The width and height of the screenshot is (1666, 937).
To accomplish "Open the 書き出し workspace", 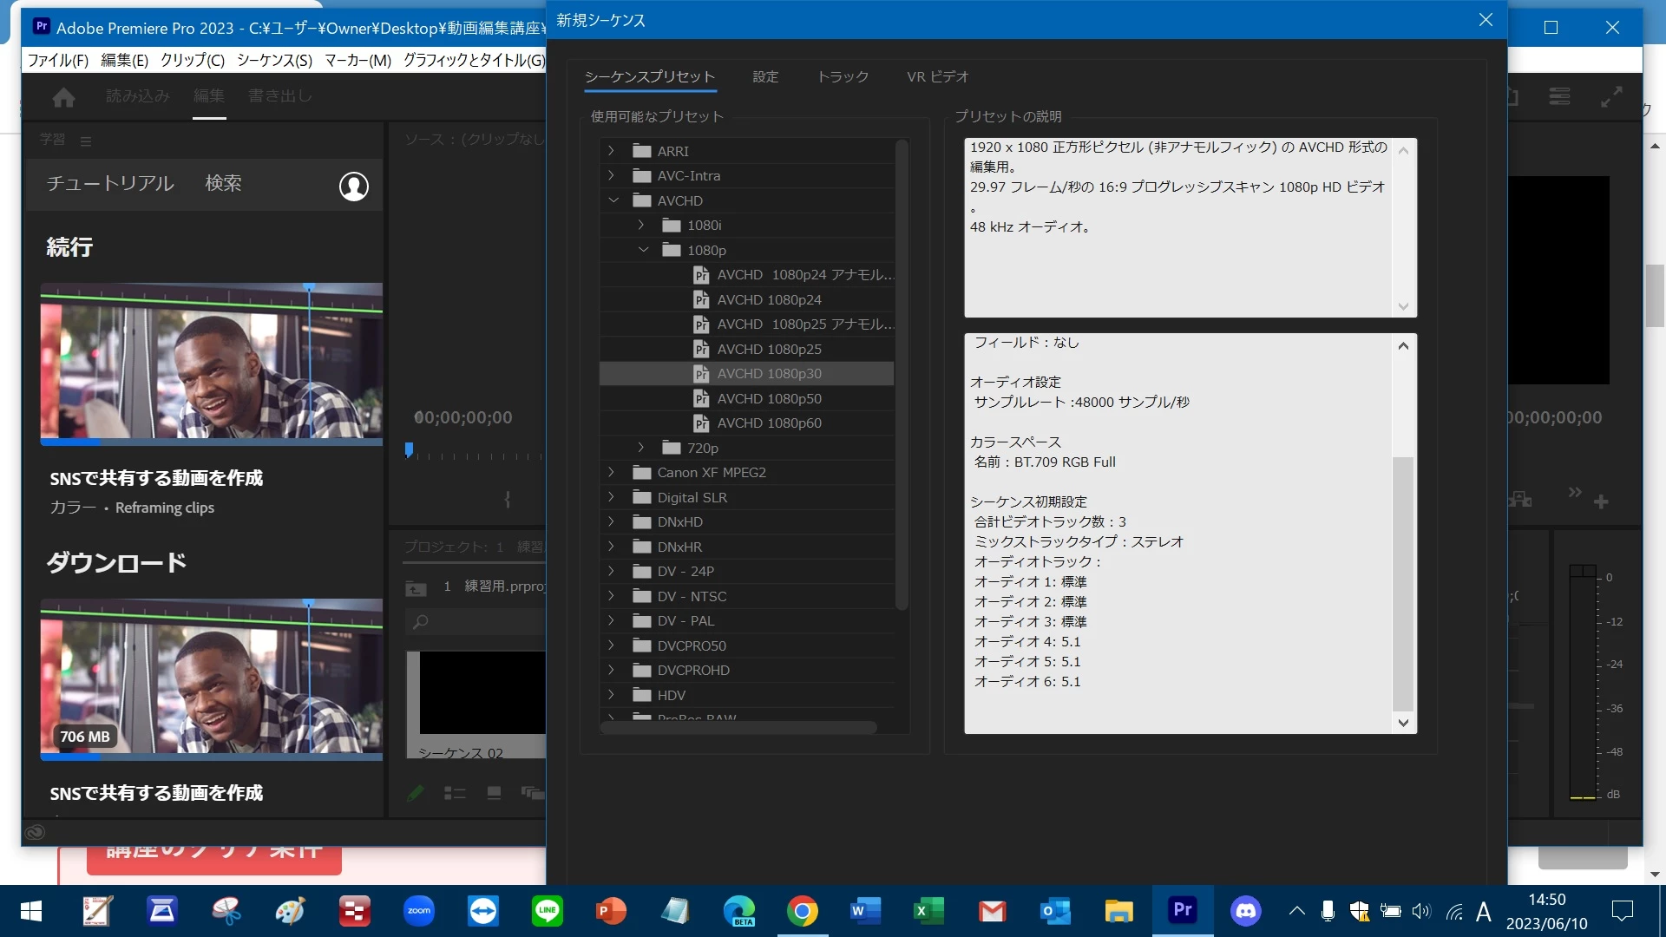I will (x=279, y=95).
